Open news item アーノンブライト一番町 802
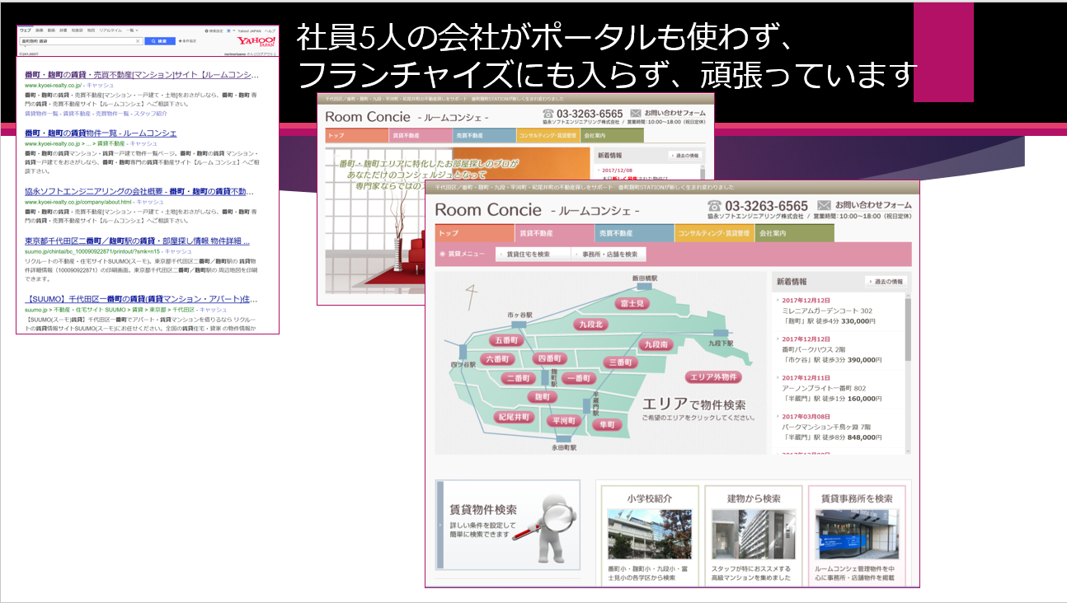Image resolution: width=1067 pixels, height=603 pixels. tap(824, 388)
